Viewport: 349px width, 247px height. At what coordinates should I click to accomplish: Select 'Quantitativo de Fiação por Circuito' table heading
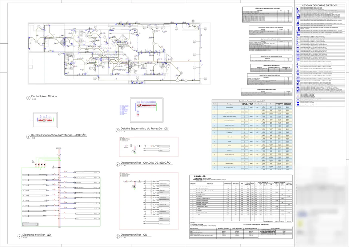click(252, 101)
